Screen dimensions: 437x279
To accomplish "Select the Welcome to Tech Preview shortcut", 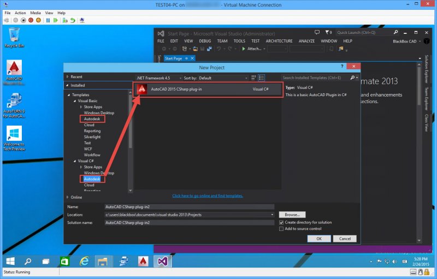I will pyautogui.click(x=14, y=138).
